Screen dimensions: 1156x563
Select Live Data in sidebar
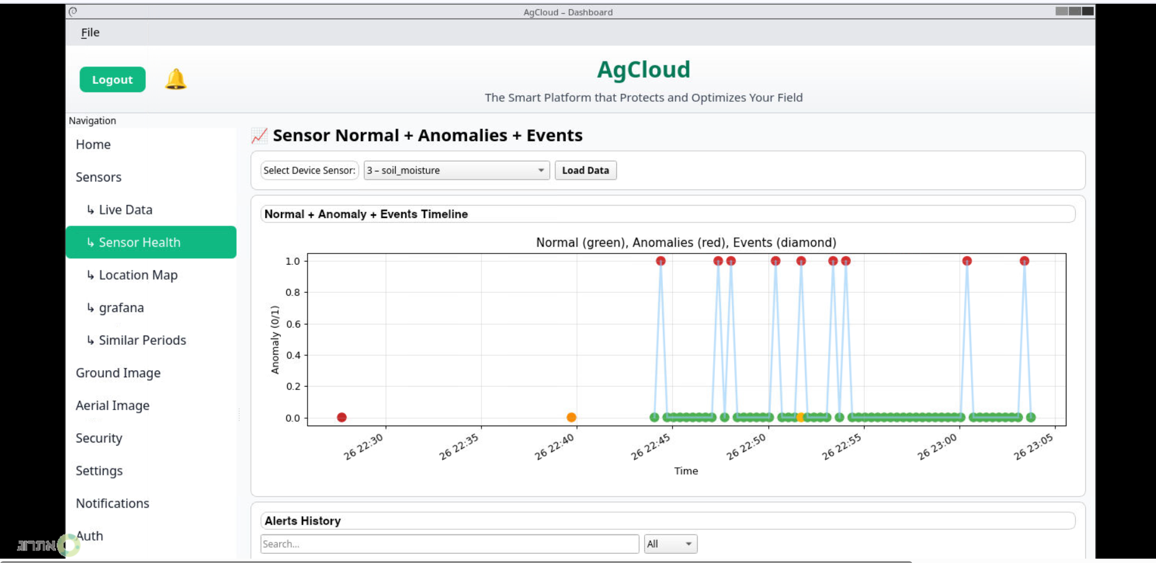pyautogui.click(x=125, y=210)
